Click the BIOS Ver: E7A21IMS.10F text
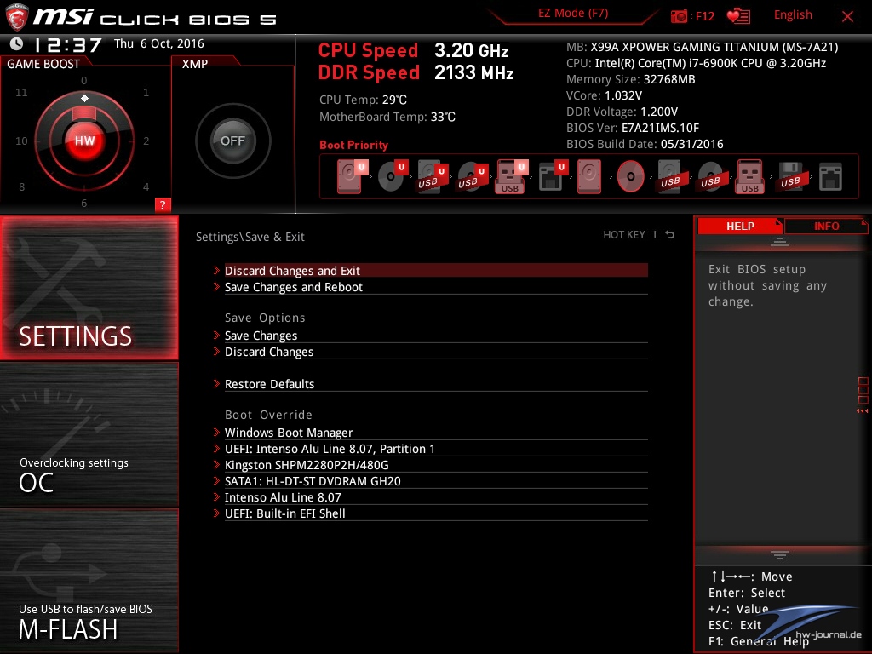The image size is (872, 654). (x=633, y=128)
